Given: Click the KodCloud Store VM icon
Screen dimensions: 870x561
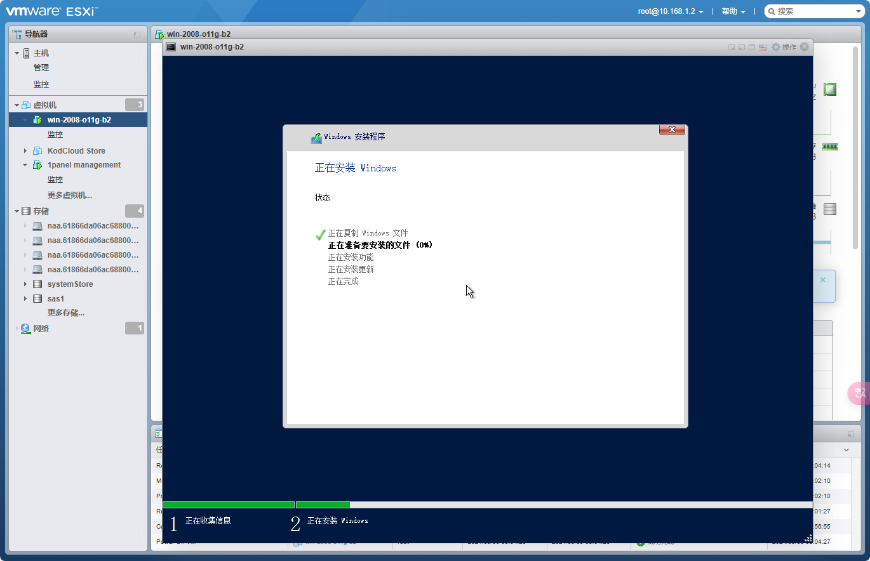Looking at the screenshot, I should [37, 151].
